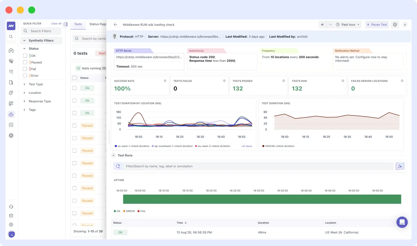The width and height of the screenshot is (417, 246).
Task: Close the test detail panel with X
Action: pyautogui.click(x=405, y=25)
